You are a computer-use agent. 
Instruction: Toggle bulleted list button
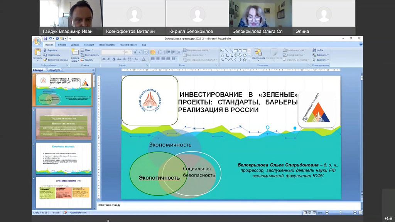[153, 52]
